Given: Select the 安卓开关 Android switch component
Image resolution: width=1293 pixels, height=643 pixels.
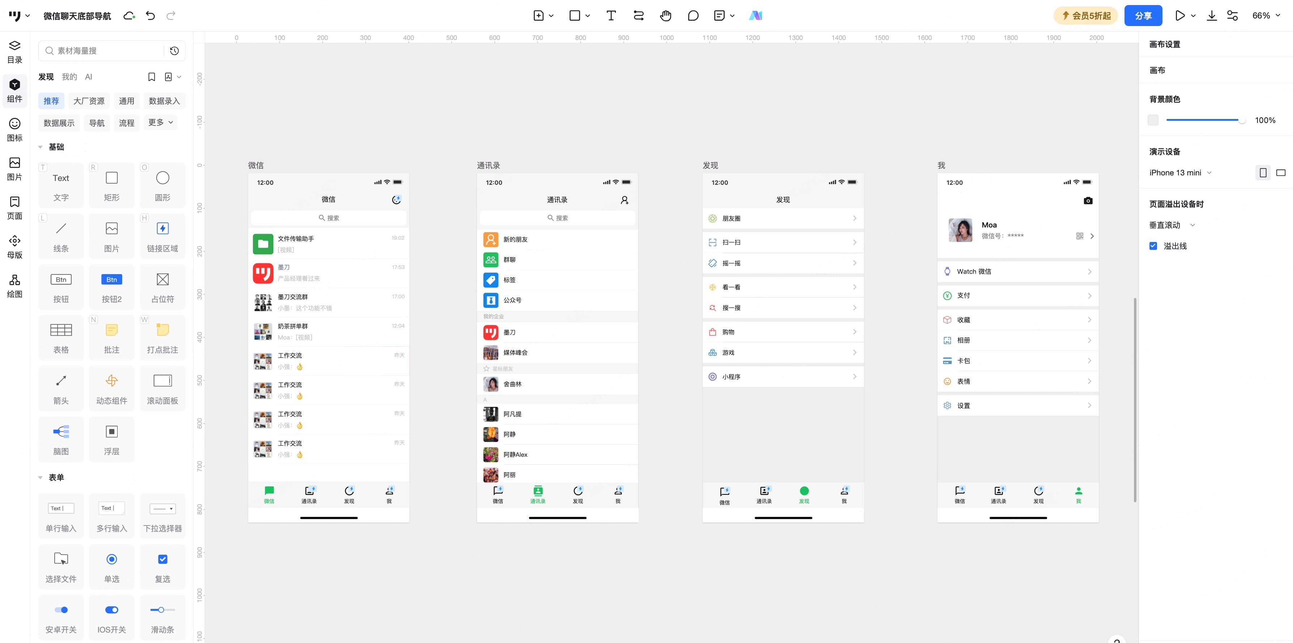Looking at the screenshot, I should pos(61,617).
